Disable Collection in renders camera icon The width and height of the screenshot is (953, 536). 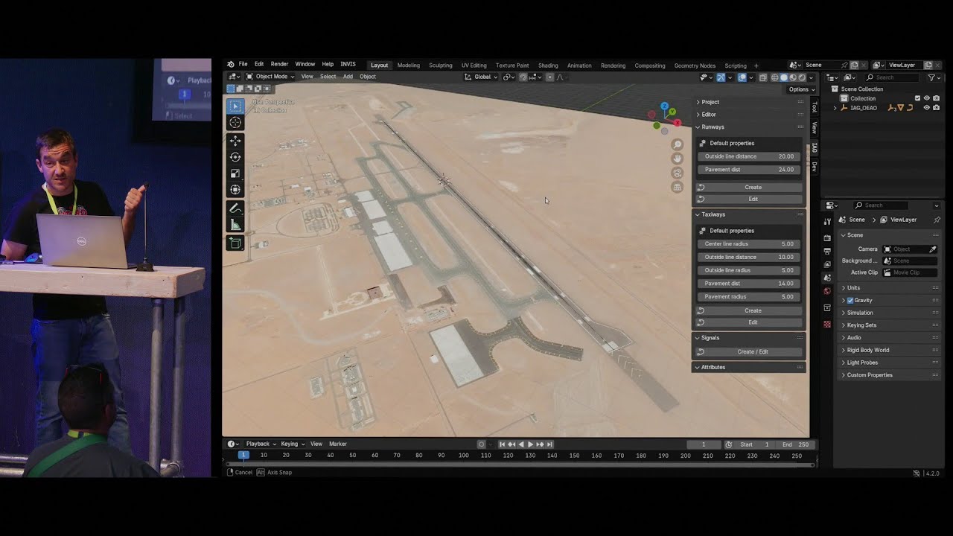coord(936,98)
